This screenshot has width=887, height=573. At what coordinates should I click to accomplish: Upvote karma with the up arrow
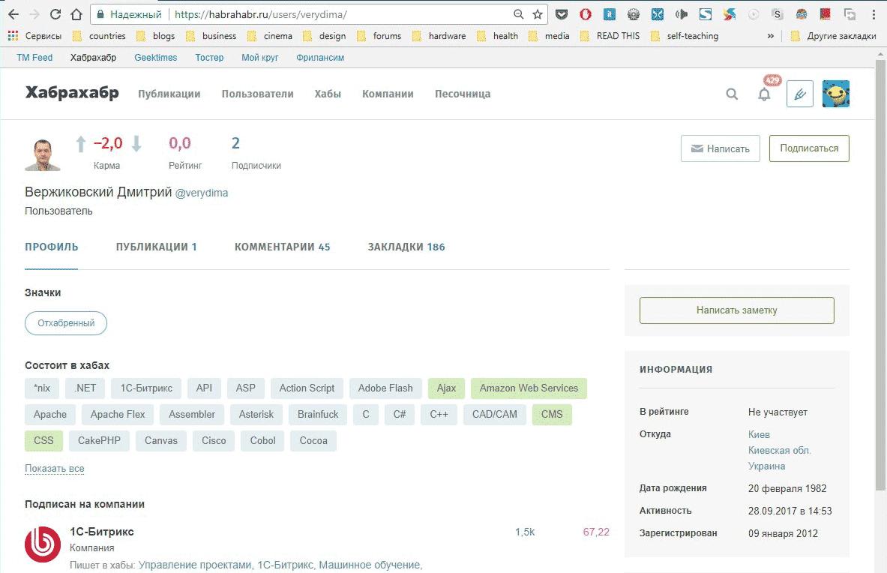81,144
